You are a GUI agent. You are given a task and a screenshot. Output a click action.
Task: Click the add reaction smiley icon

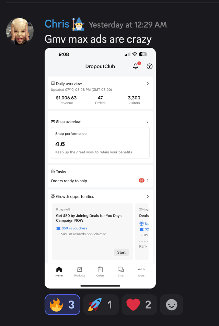tap(172, 305)
